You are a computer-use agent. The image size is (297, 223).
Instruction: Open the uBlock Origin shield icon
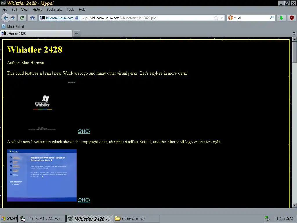(292, 18)
